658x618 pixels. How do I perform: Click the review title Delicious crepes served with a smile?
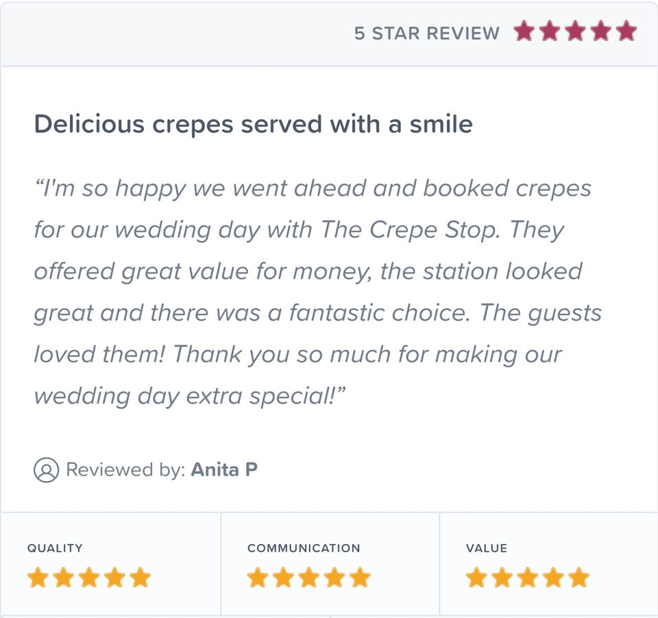253,125
